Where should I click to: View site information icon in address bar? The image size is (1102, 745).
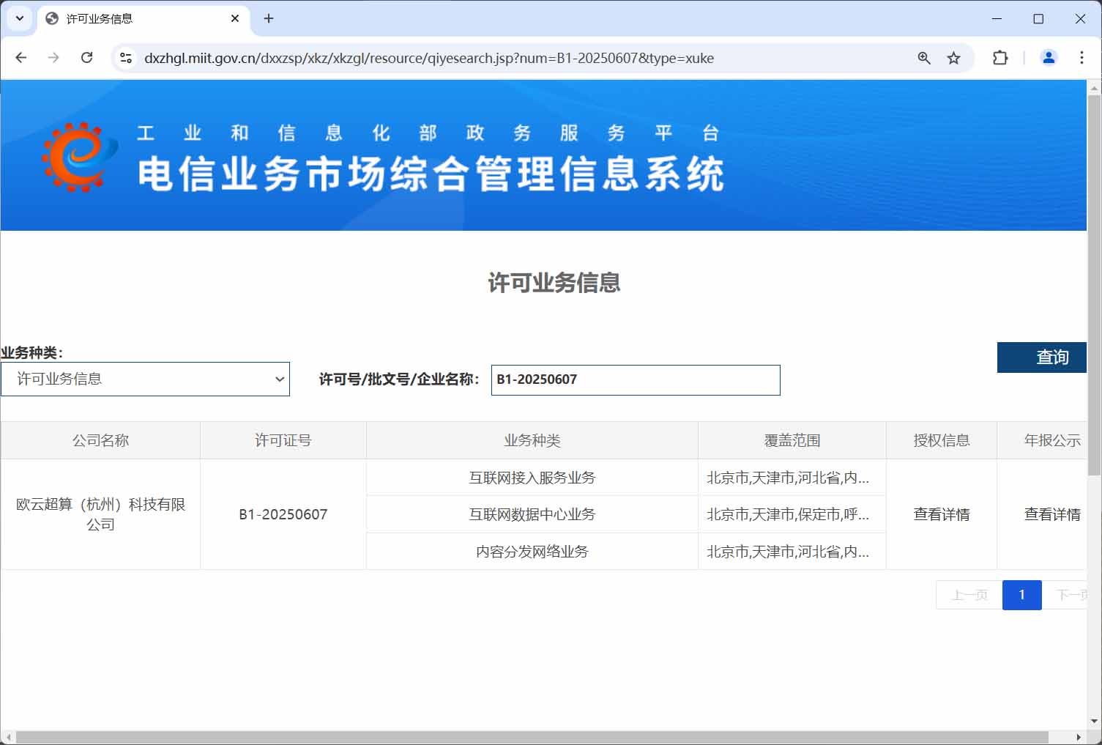(x=126, y=58)
